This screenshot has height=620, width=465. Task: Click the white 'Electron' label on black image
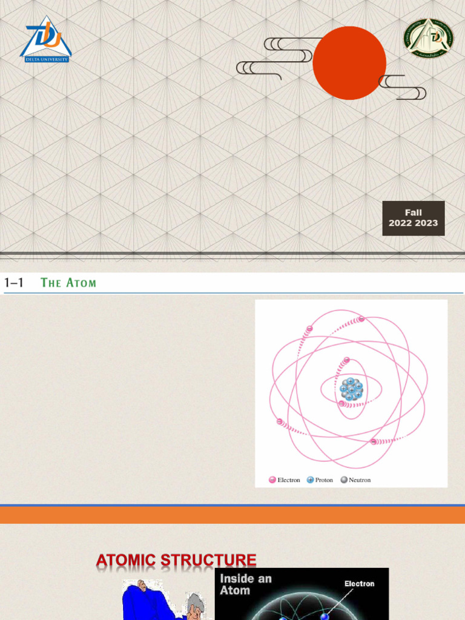[359, 584]
